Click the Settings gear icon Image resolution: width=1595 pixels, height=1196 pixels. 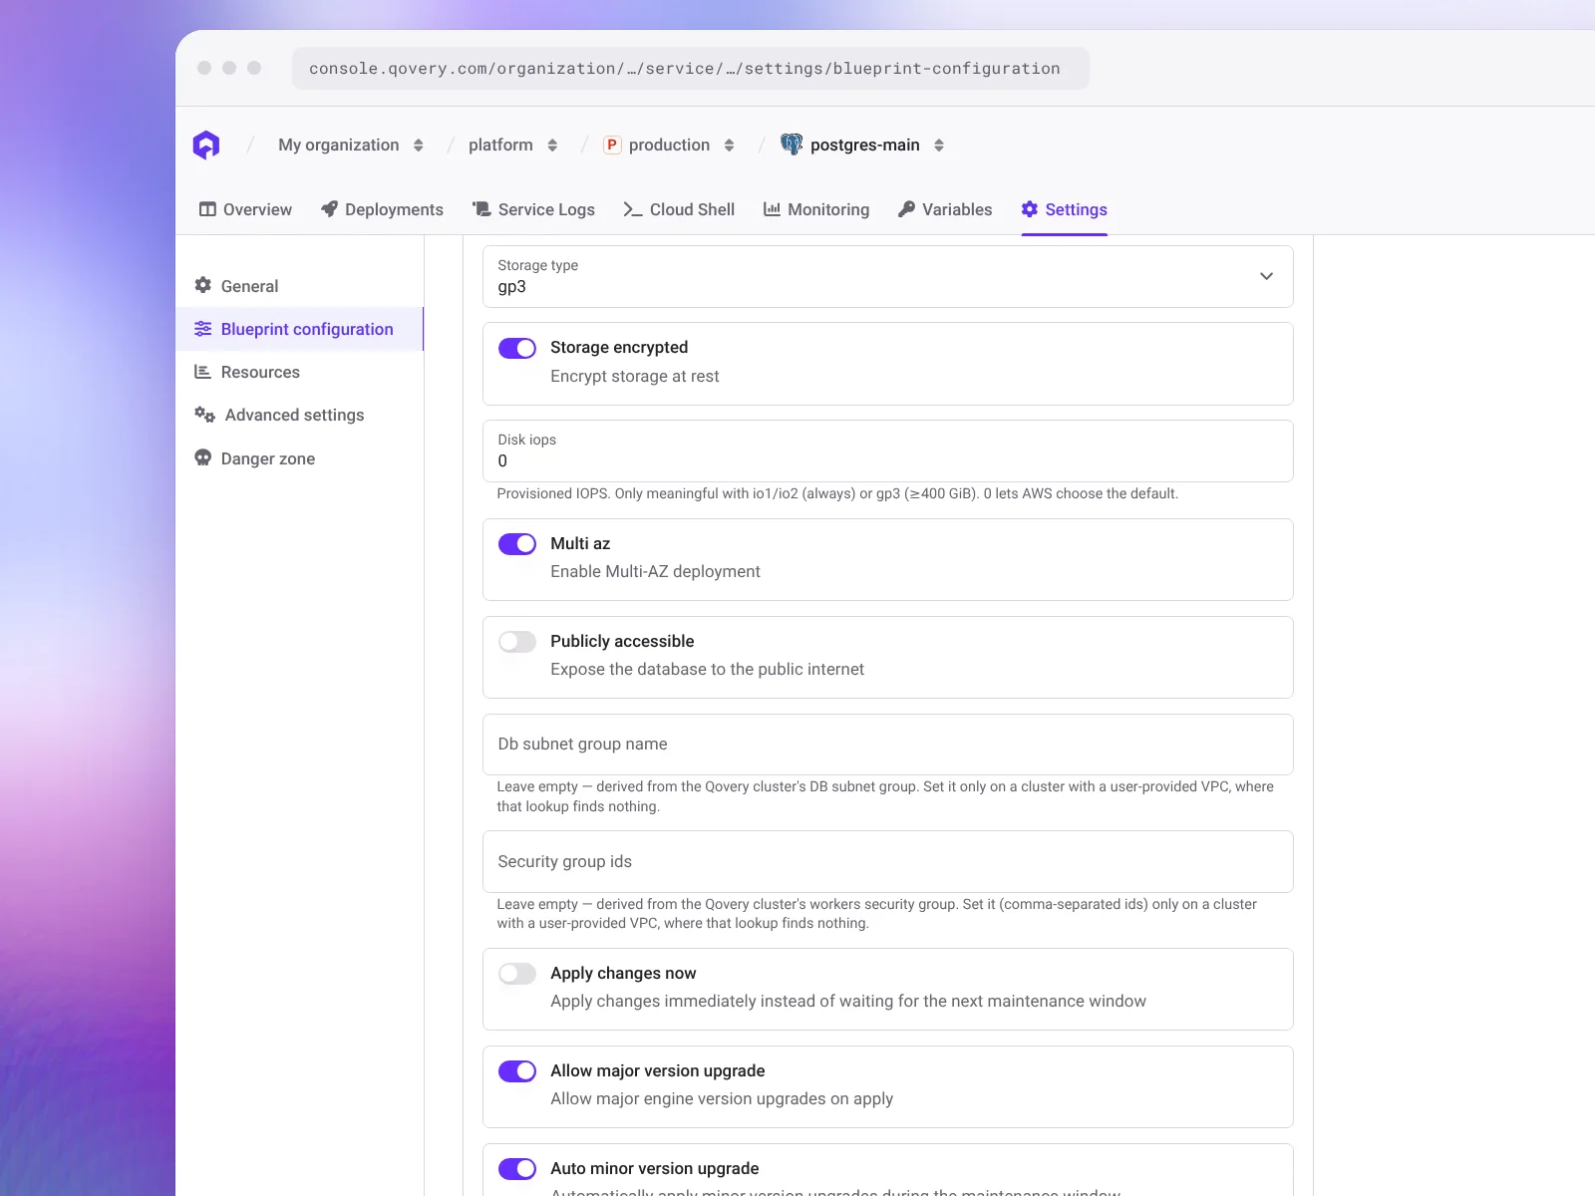pos(1030,209)
